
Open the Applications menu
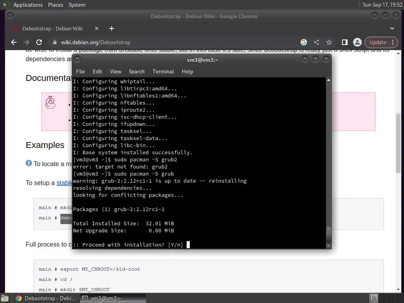pos(28,5)
